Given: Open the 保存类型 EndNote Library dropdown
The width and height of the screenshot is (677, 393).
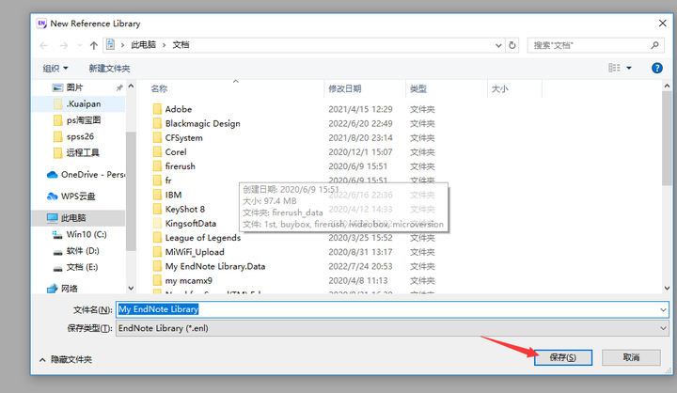Looking at the screenshot, I should tap(392, 328).
